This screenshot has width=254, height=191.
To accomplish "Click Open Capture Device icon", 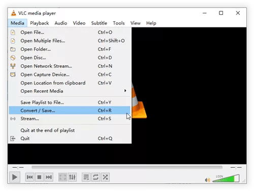I will [13, 74].
